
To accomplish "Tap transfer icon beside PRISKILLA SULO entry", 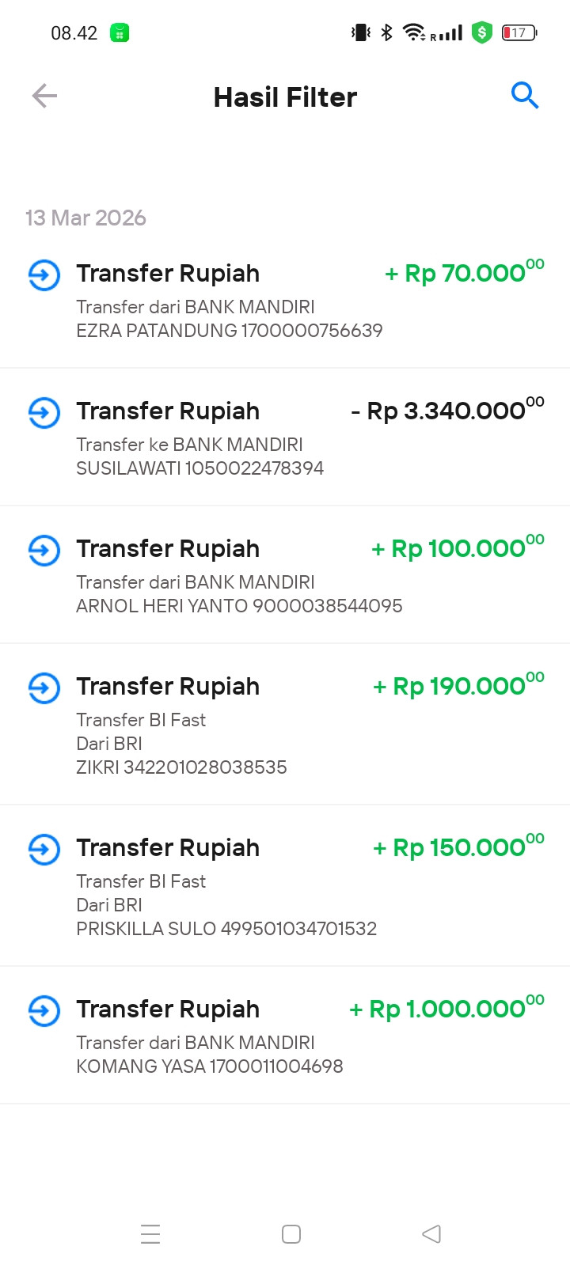I will [x=44, y=850].
